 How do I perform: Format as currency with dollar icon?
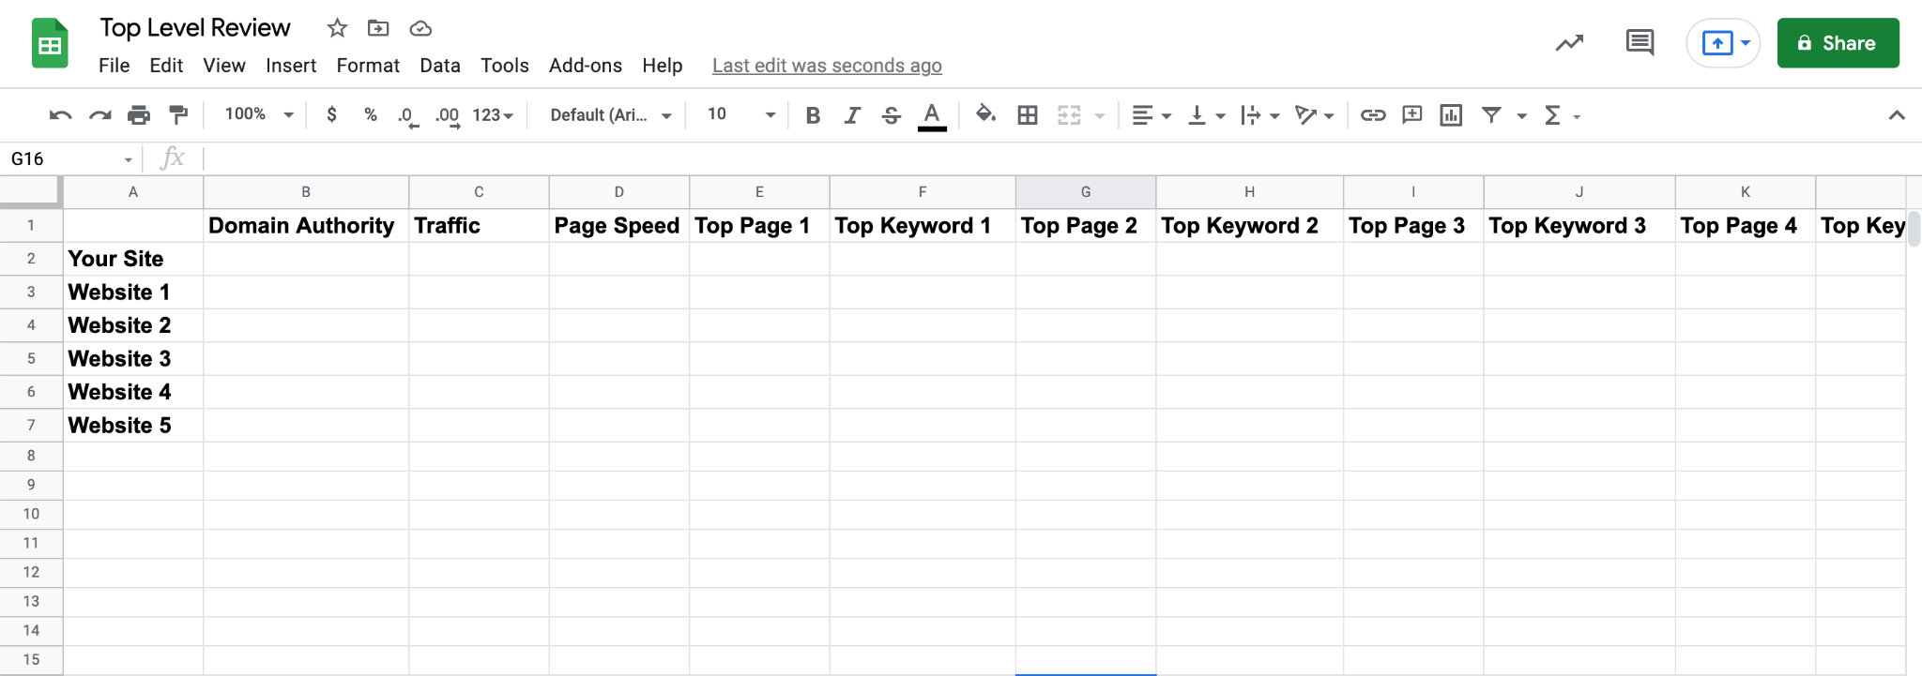click(331, 114)
